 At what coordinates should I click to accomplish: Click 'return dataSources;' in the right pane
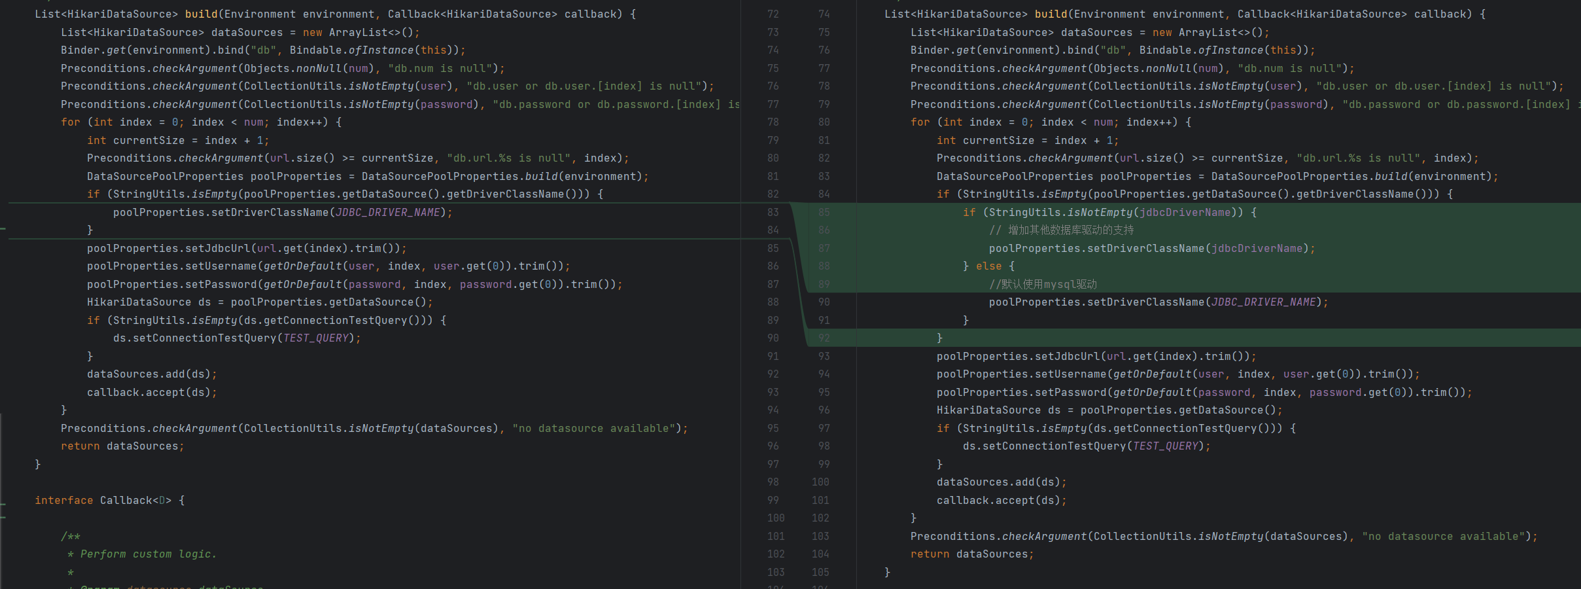pyautogui.click(x=972, y=554)
